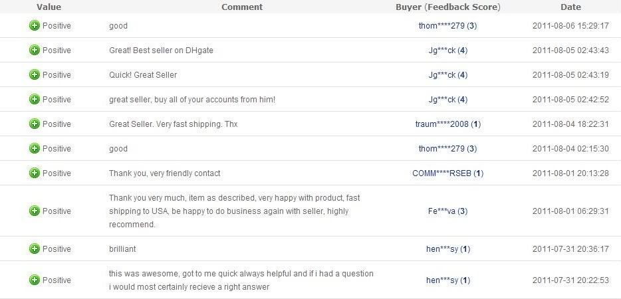Open buyer hen***sy on 'brilliant' row
This screenshot has width=621, height=299.
[x=442, y=249]
